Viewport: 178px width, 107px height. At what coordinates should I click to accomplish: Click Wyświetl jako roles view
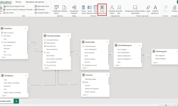[119, 10]
